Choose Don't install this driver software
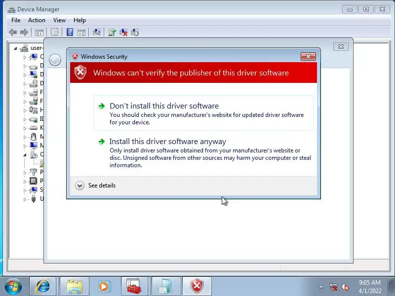The height and width of the screenshot is (296, 395). 204,113
